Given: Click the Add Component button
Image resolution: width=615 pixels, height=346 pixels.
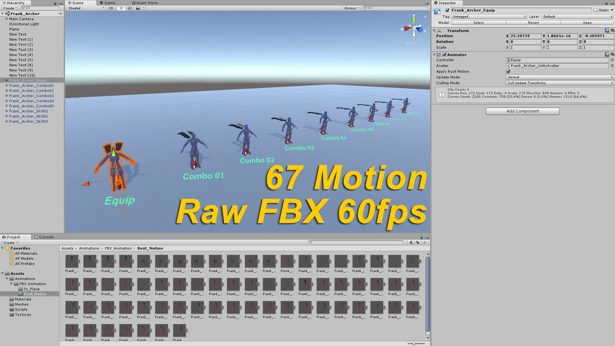Looking at the screenshot, I should pyautogui.click(x=522, y=111).
